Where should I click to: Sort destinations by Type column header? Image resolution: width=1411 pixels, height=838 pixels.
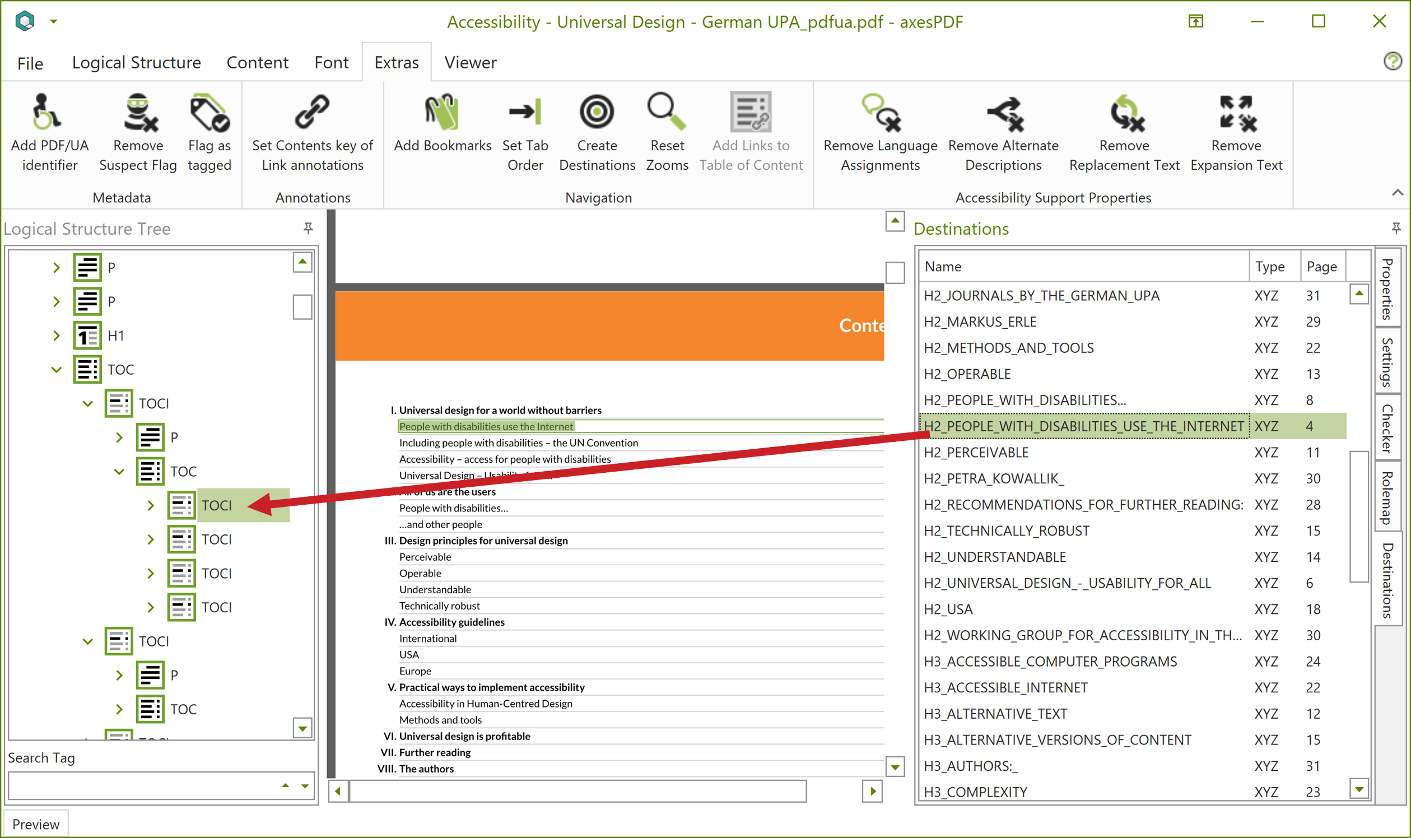(1275, 266)
